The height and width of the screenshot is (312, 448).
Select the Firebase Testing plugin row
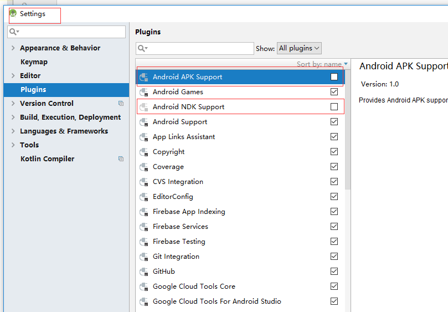[240, 242]
